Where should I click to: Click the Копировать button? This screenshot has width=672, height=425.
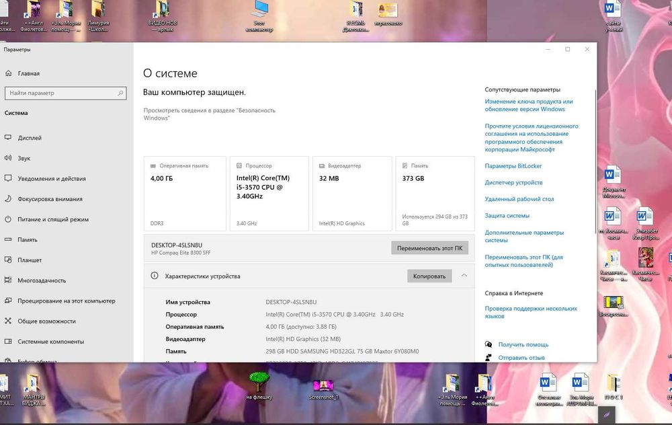click(429, 276)
